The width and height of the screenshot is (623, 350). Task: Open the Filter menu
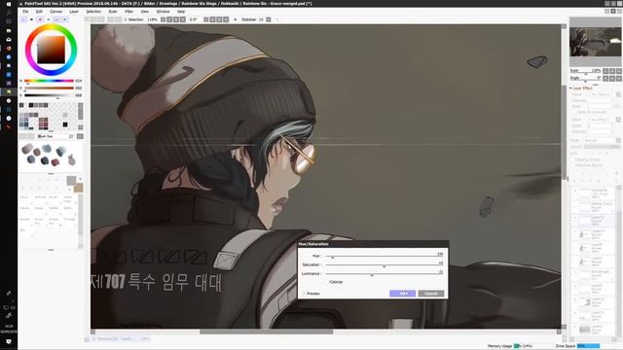(128, 12)
